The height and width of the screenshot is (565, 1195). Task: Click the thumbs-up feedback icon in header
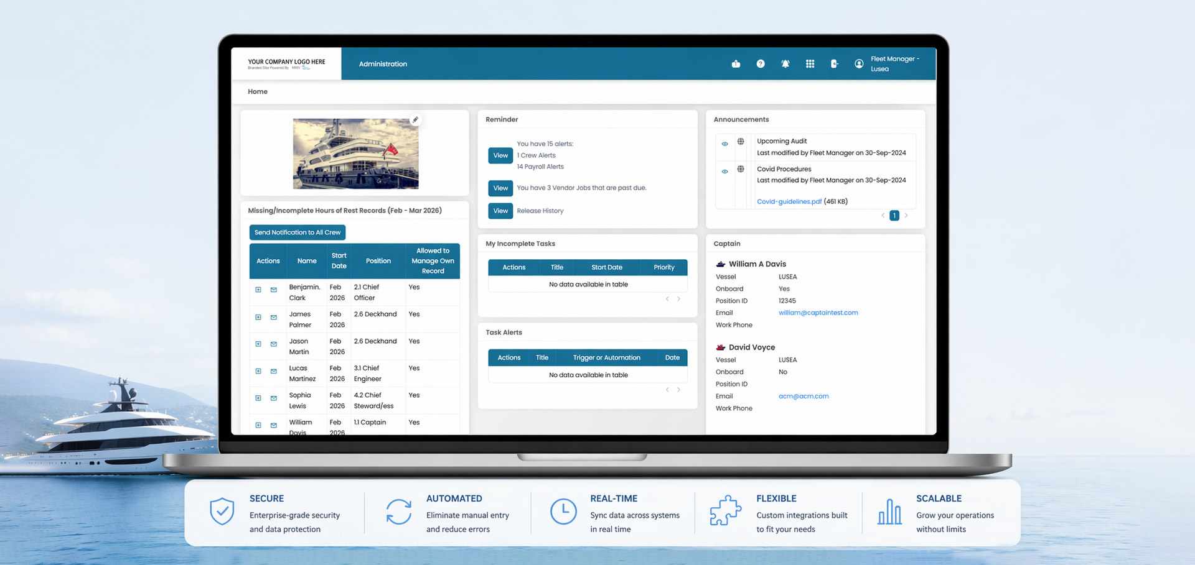point(736,64)
